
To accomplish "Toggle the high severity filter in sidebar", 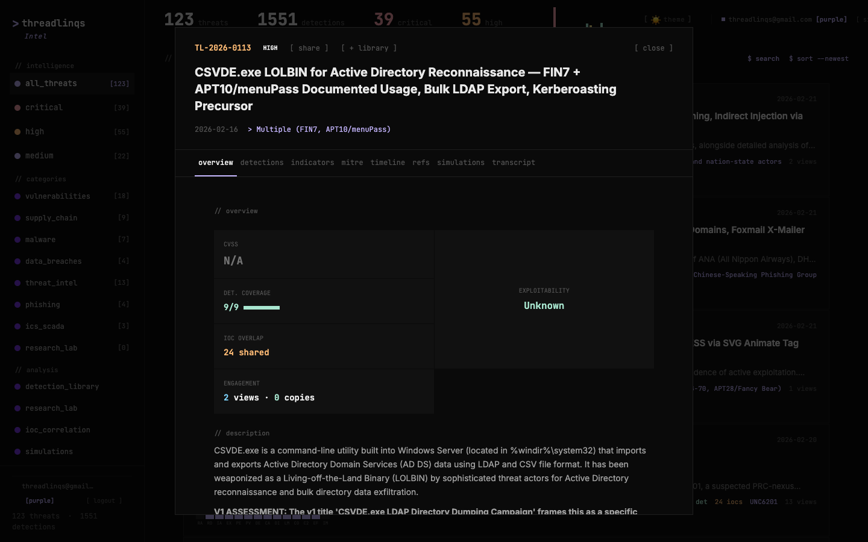I will tap(34, 131).
